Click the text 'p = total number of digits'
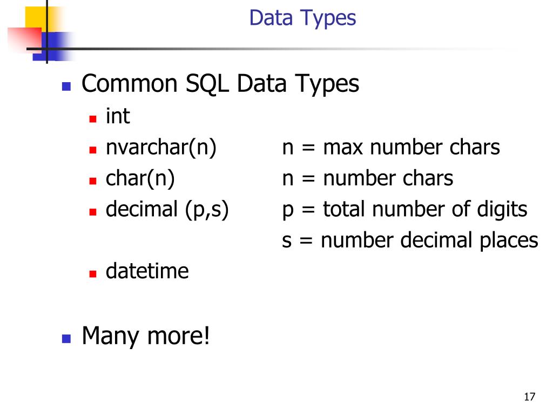This screenshot has width=553, height=415. click(x=404, y=209)
